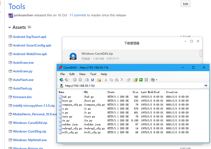Go forward with the CarotDAV forward arrow
This screenshot has height=149, width=211.
80,80
